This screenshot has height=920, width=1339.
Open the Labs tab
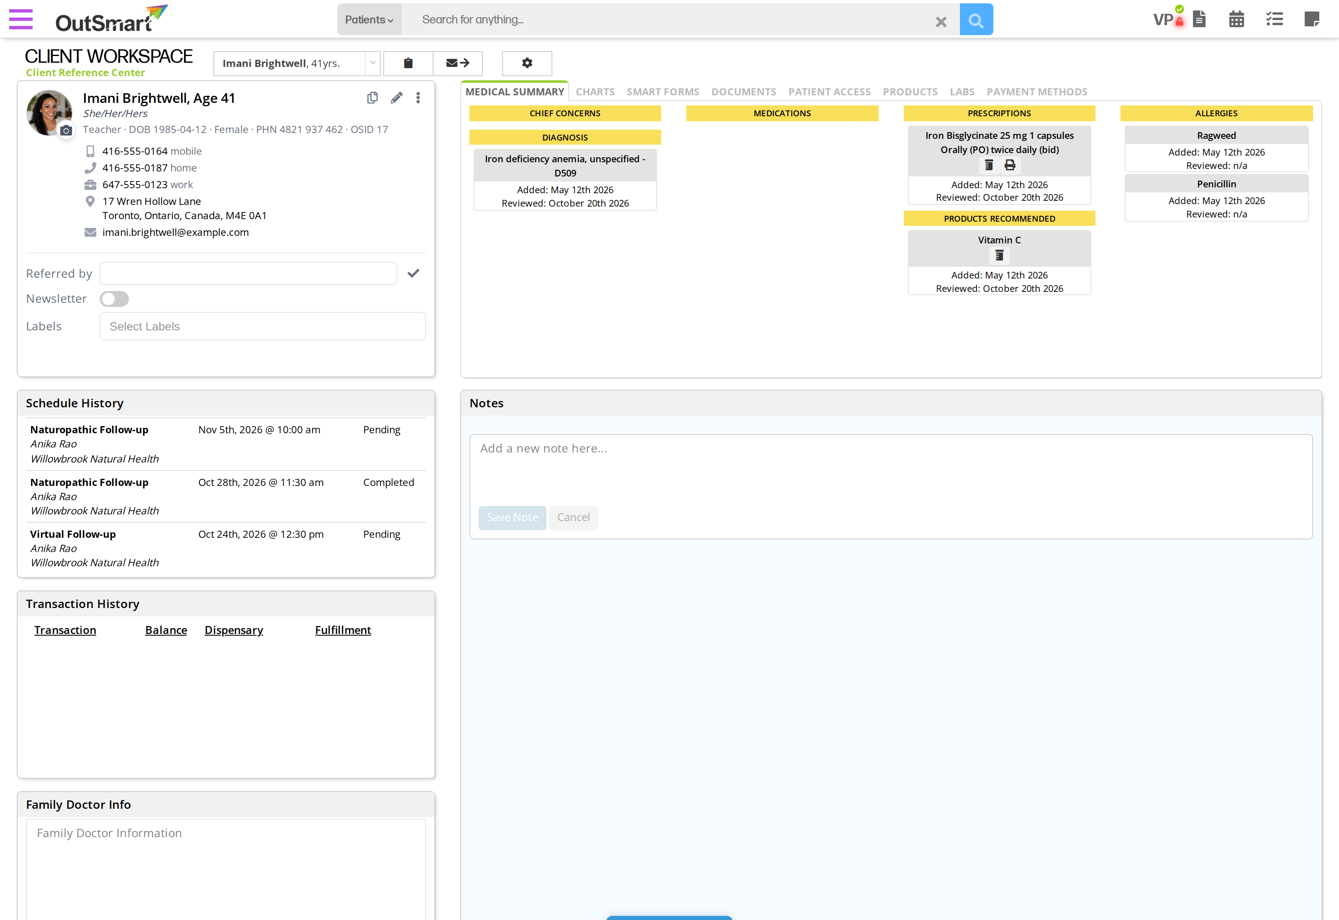point(962,92)
